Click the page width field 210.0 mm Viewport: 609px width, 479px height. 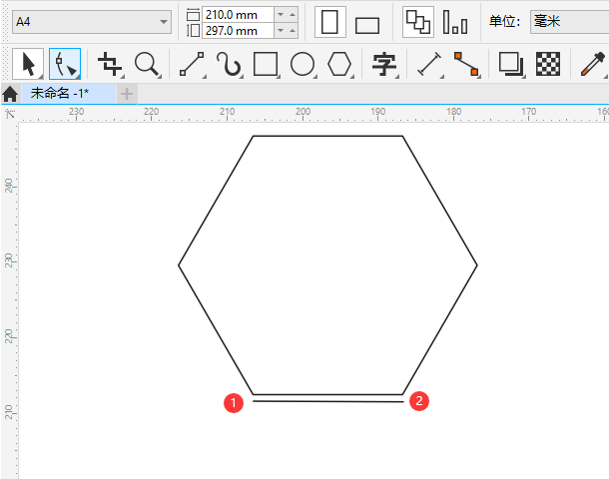237,14
